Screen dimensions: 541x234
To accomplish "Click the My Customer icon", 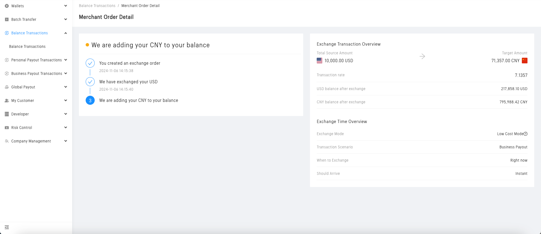I will click(x=7, y=101).
